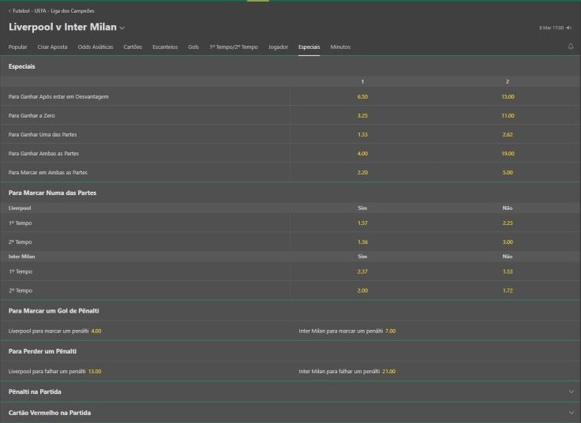Click the Liverpool v Inter Milan title
This screenshot has width=581, height=423.
coord(62,27)
